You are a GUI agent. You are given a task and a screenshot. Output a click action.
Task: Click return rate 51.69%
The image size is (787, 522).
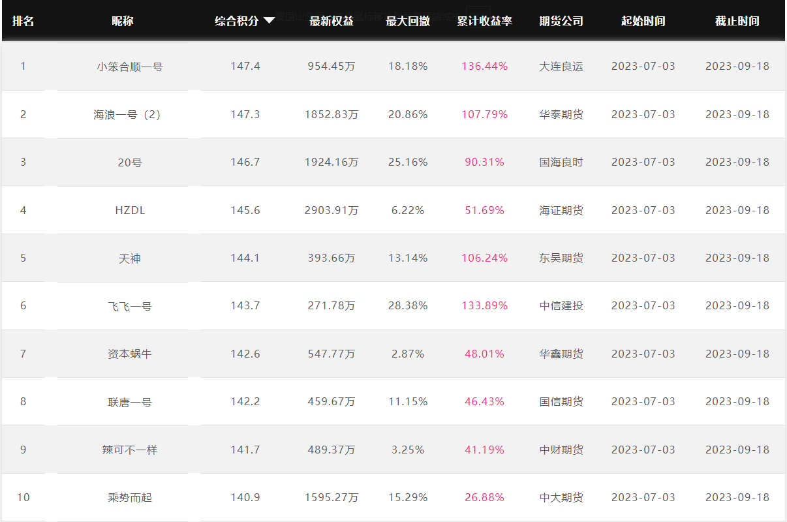pos(484,210)
